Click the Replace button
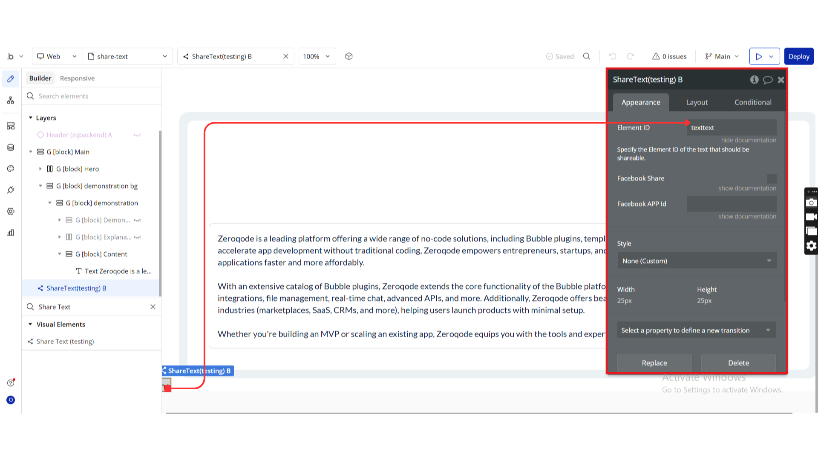 point(654,363)
